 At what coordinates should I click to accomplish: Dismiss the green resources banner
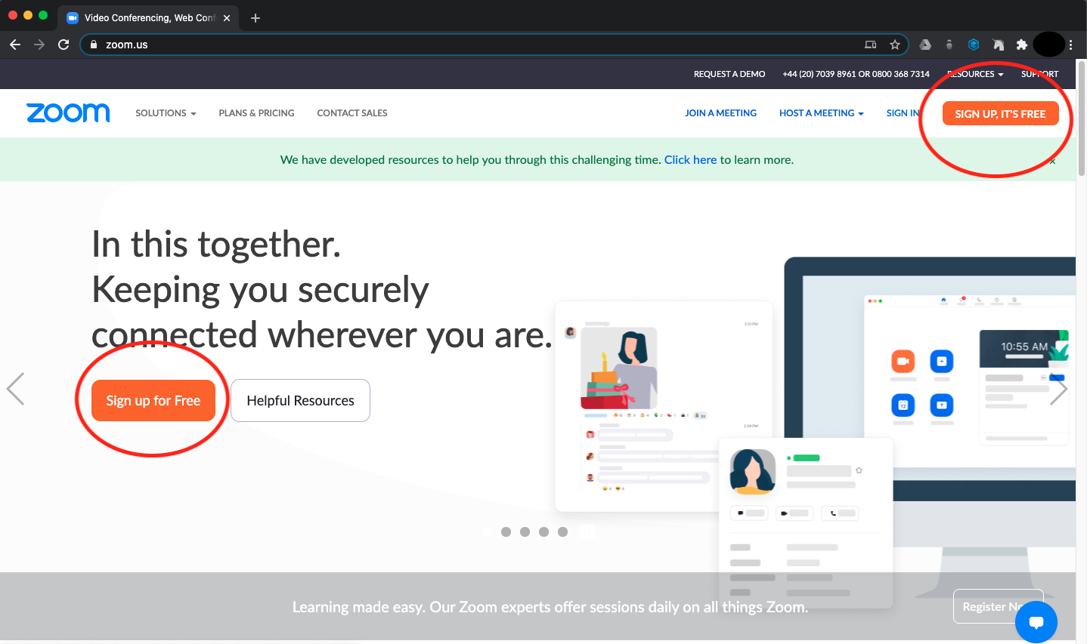point(1052,161)
